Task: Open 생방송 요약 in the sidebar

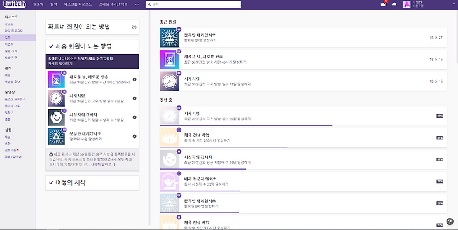Action: (13, 82)
